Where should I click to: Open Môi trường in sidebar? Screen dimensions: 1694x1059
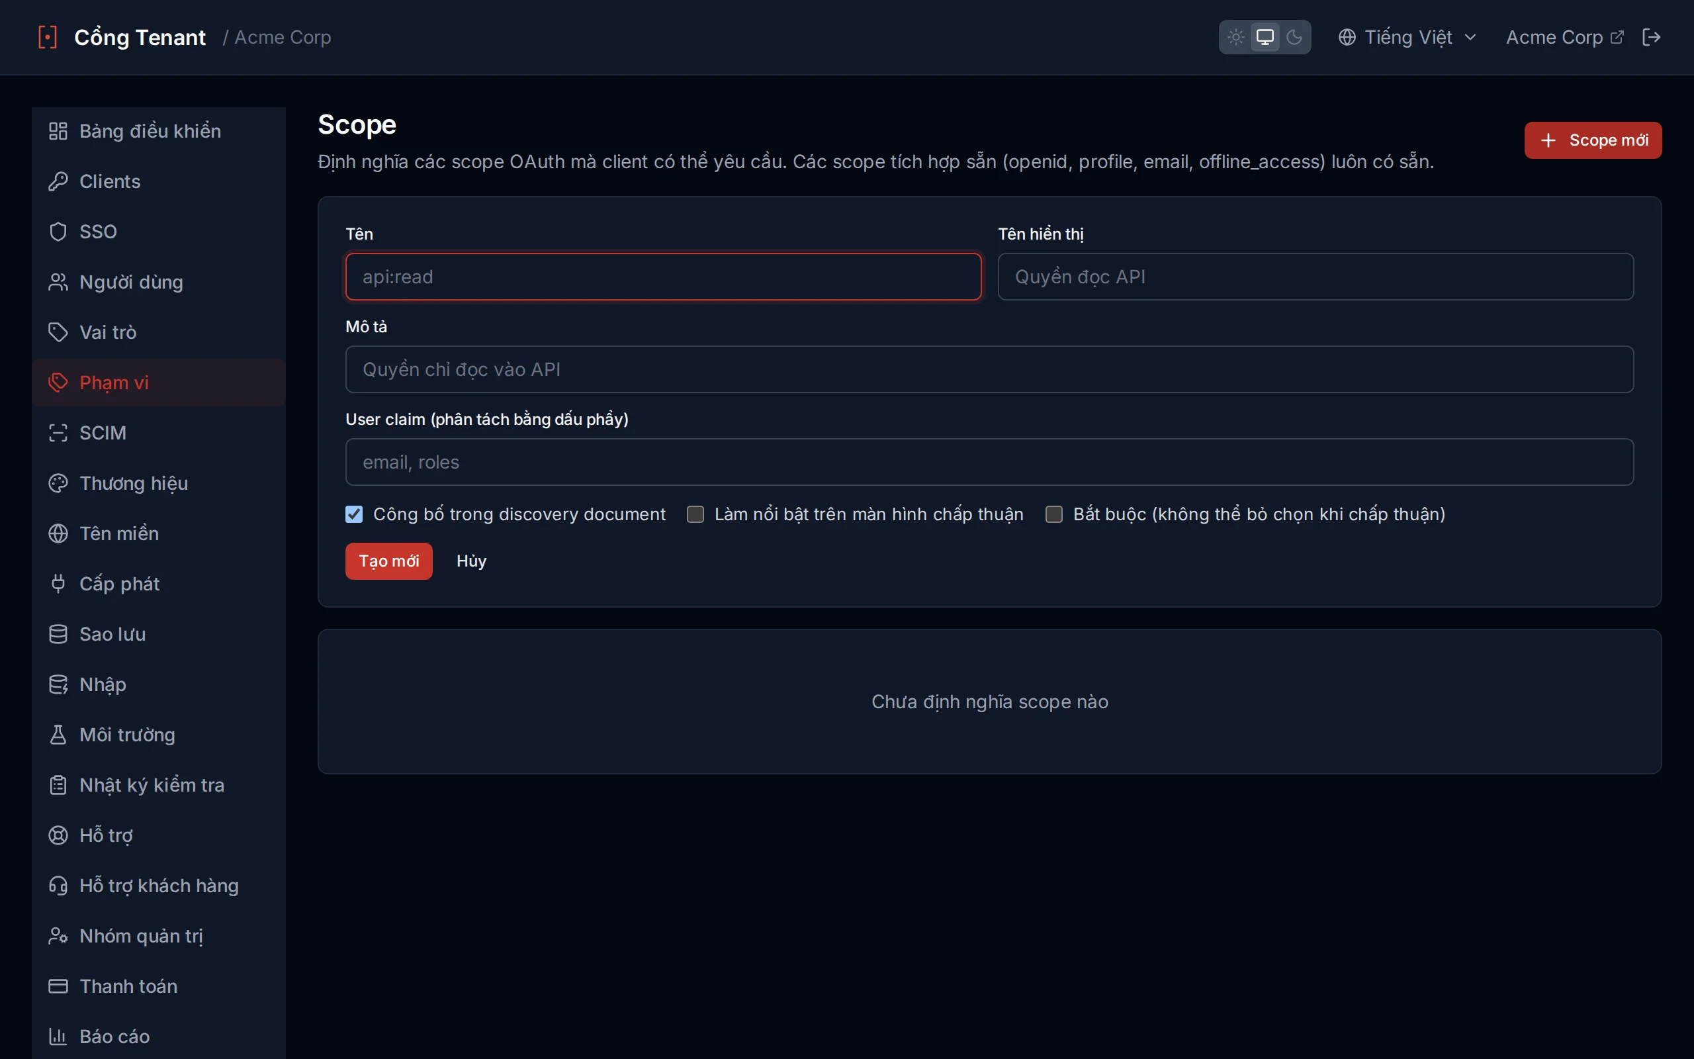[159, 735]
